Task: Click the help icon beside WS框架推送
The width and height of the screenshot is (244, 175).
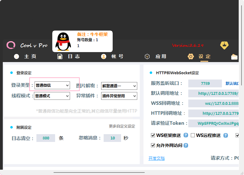Action: pos(186,135)
